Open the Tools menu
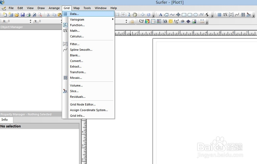257x164 pixels. click(87, 8)
